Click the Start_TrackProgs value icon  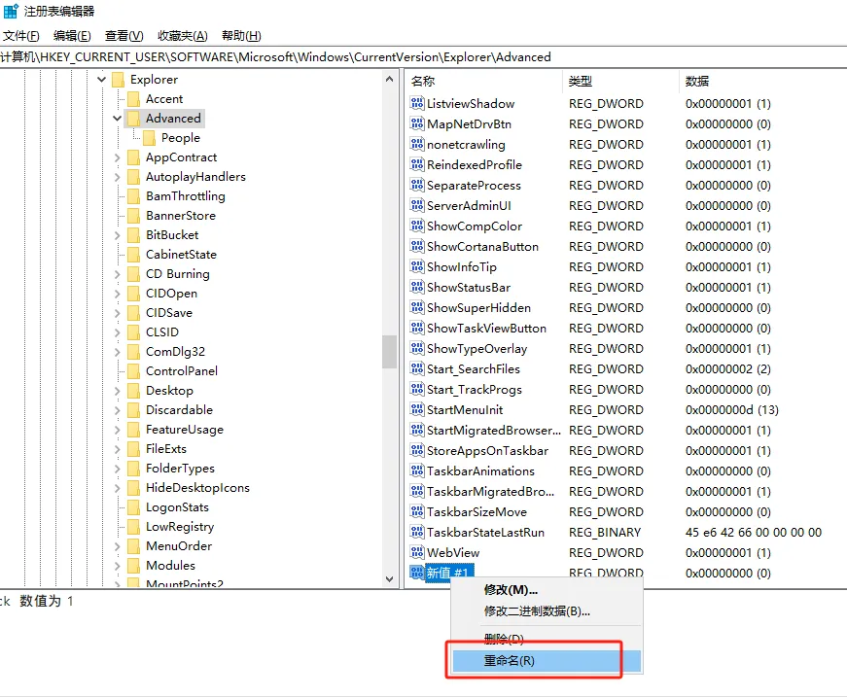417,389
